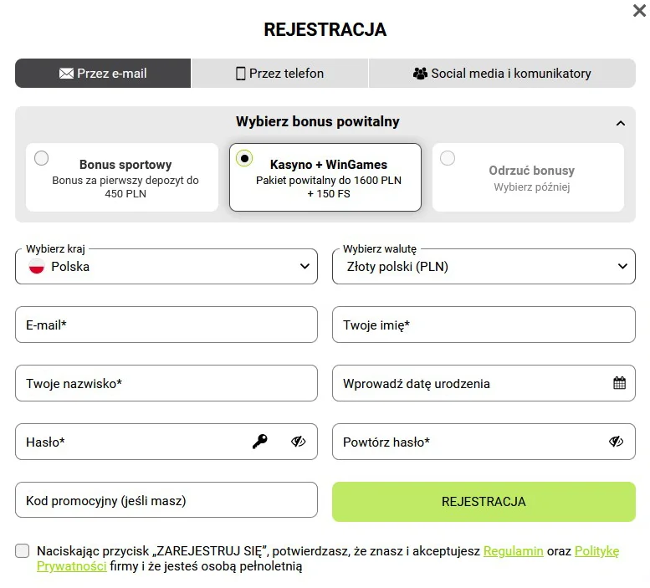Select Odrzuć bonusy radio option
This screenshot has height=588, width=650.
pyautogui.click(x=448, y=158)
